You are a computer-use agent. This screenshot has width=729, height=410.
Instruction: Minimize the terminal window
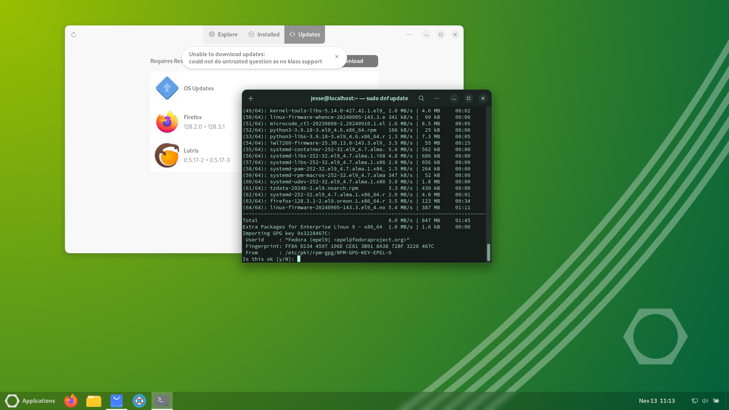454,98
